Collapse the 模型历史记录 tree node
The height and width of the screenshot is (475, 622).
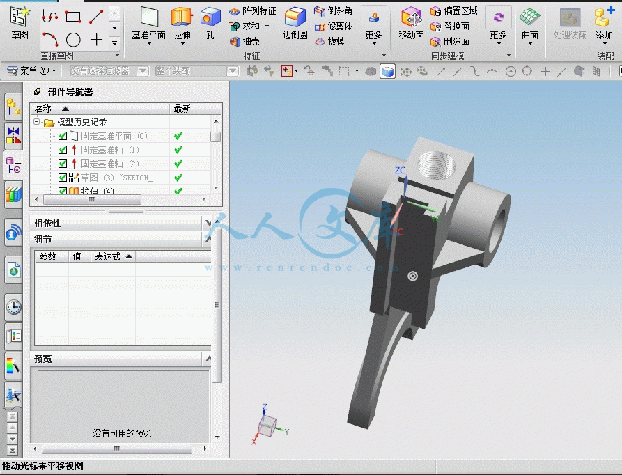tap(36, 122)
